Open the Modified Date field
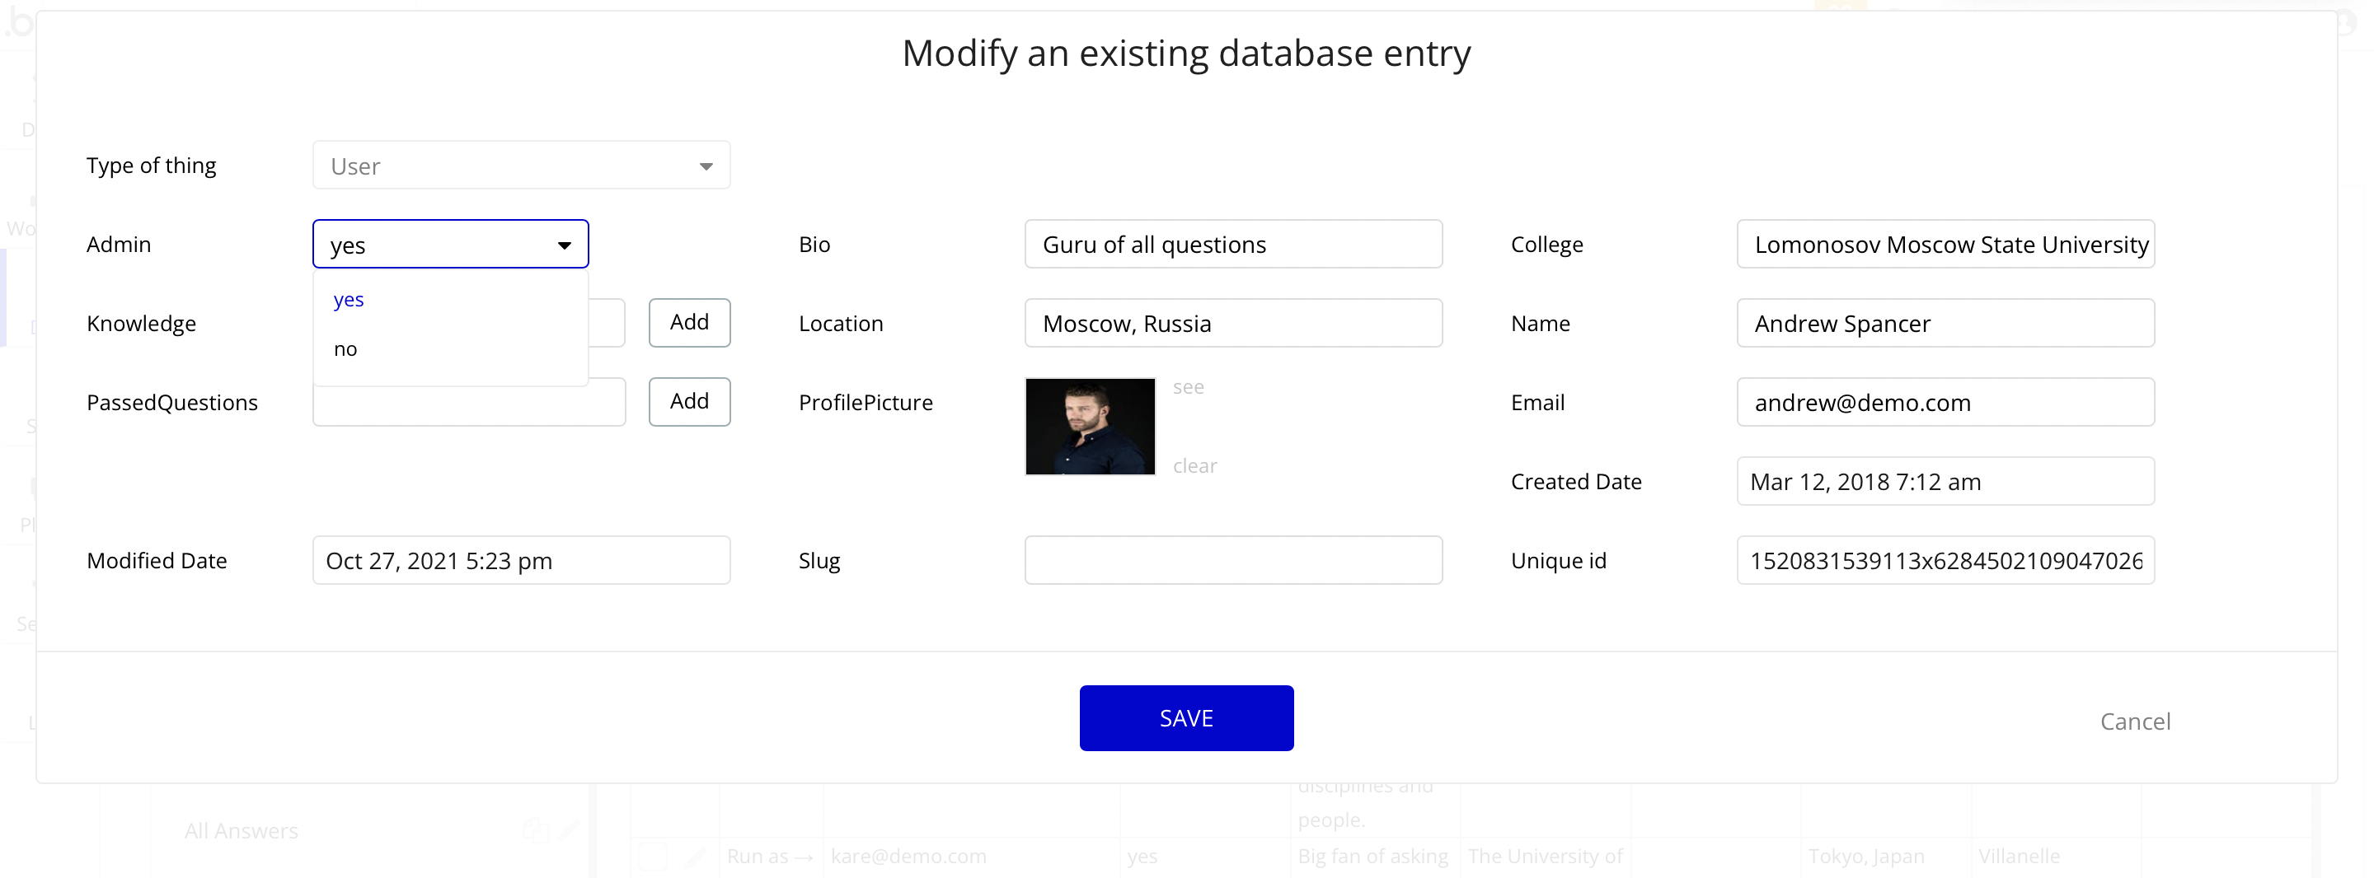Viewport: 2374px width, 878px height. coord(521,561)
